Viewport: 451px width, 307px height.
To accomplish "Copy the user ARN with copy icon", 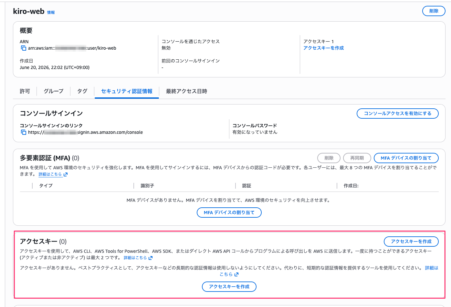I will point(24,48).
